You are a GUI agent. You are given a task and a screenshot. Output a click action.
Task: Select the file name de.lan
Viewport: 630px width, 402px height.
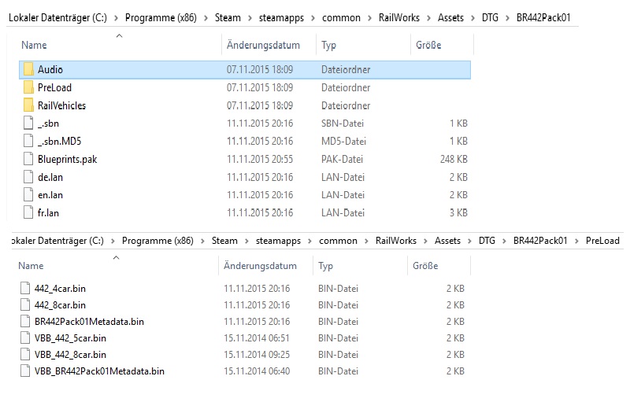tap(50, 177)
